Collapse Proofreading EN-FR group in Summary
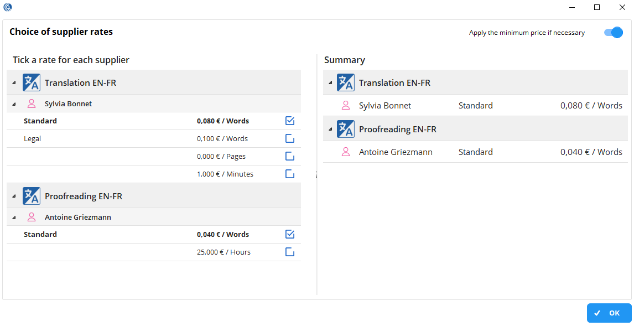 [x=330, y=130]
